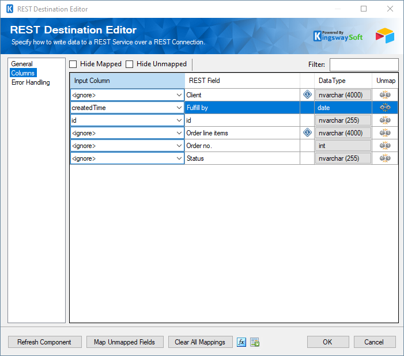Screen dimensions: 404x356
Task: Open the info icon beside Client field
Action: point(307,94)
